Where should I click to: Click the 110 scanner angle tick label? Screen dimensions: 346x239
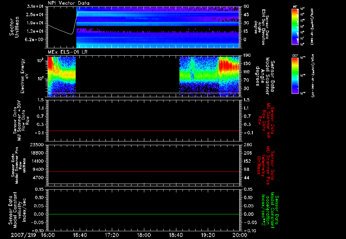[x=247, y=72]
